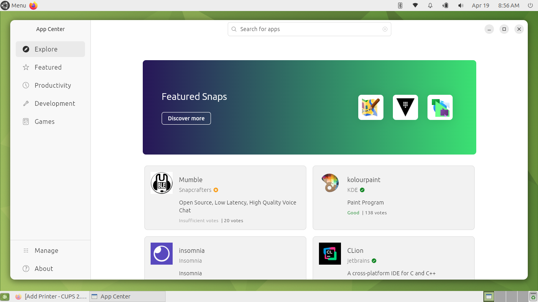Clear the search field with X icon
Screen dimensions: 538x302
tap(385, 29)
